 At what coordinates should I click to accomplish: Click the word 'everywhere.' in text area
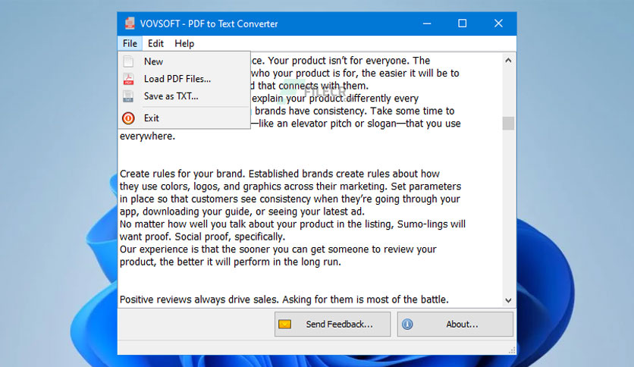(148, 136)
